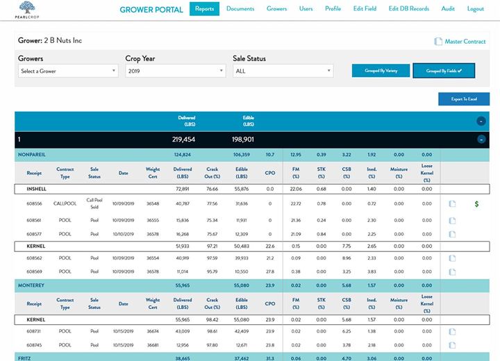Viewport: 500px width, 361px height.
Task: Toggle Grouped By Fields button
Action: pyautogui.click(x=444, y=71)
